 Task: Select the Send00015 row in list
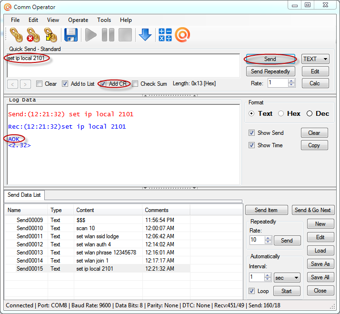97,269
